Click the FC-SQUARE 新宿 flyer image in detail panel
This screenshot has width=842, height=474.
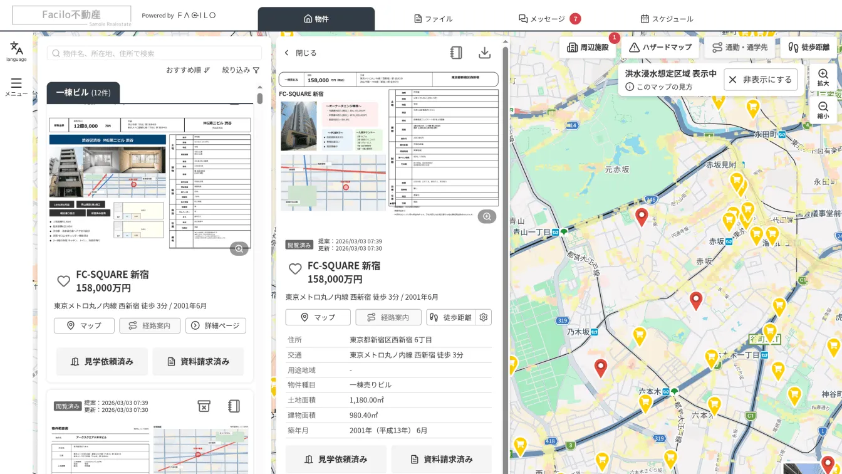pos(388,145)
